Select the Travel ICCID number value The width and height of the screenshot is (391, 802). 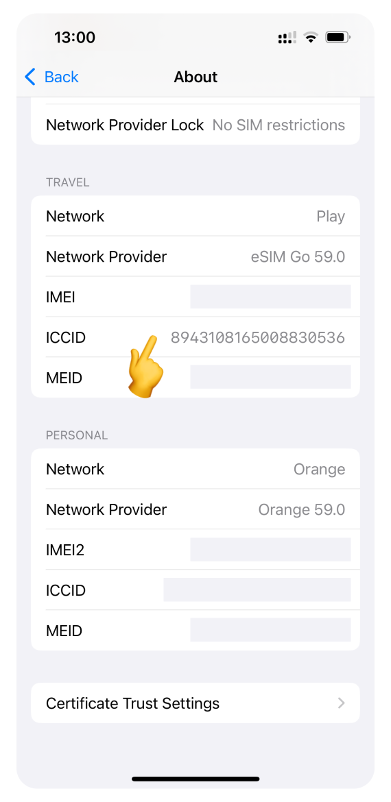(x=257, y=337)
